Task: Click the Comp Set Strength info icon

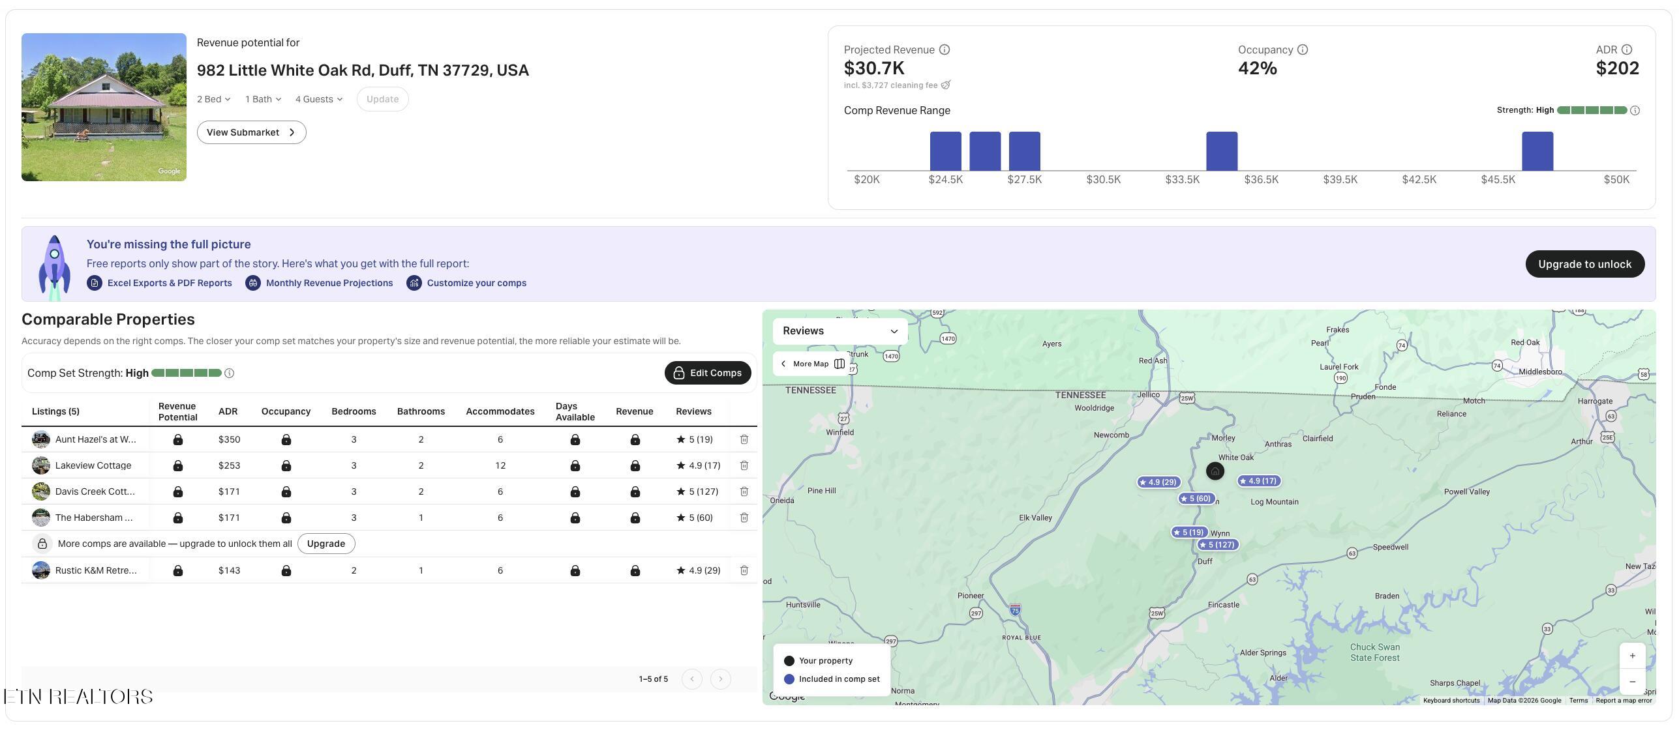Action: [x=229, y=373]
